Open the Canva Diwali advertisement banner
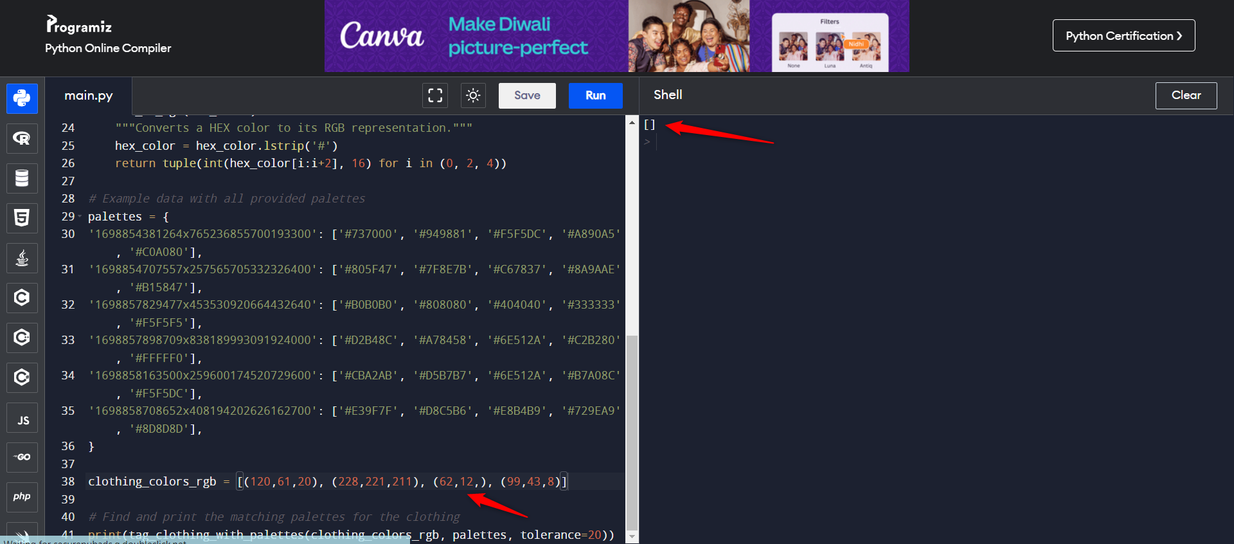 pos(617,36)
